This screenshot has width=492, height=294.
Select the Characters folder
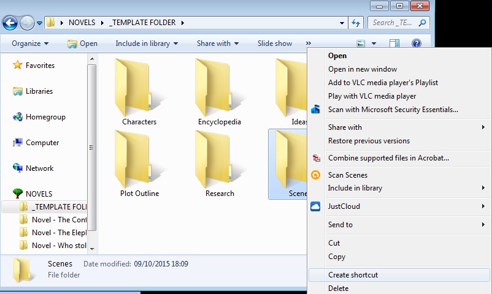click(x=139, y=92)
